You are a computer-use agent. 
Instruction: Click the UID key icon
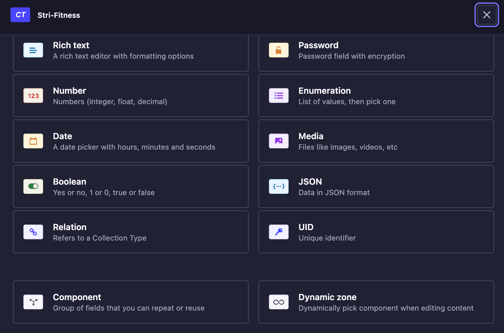tap(279, 232)
